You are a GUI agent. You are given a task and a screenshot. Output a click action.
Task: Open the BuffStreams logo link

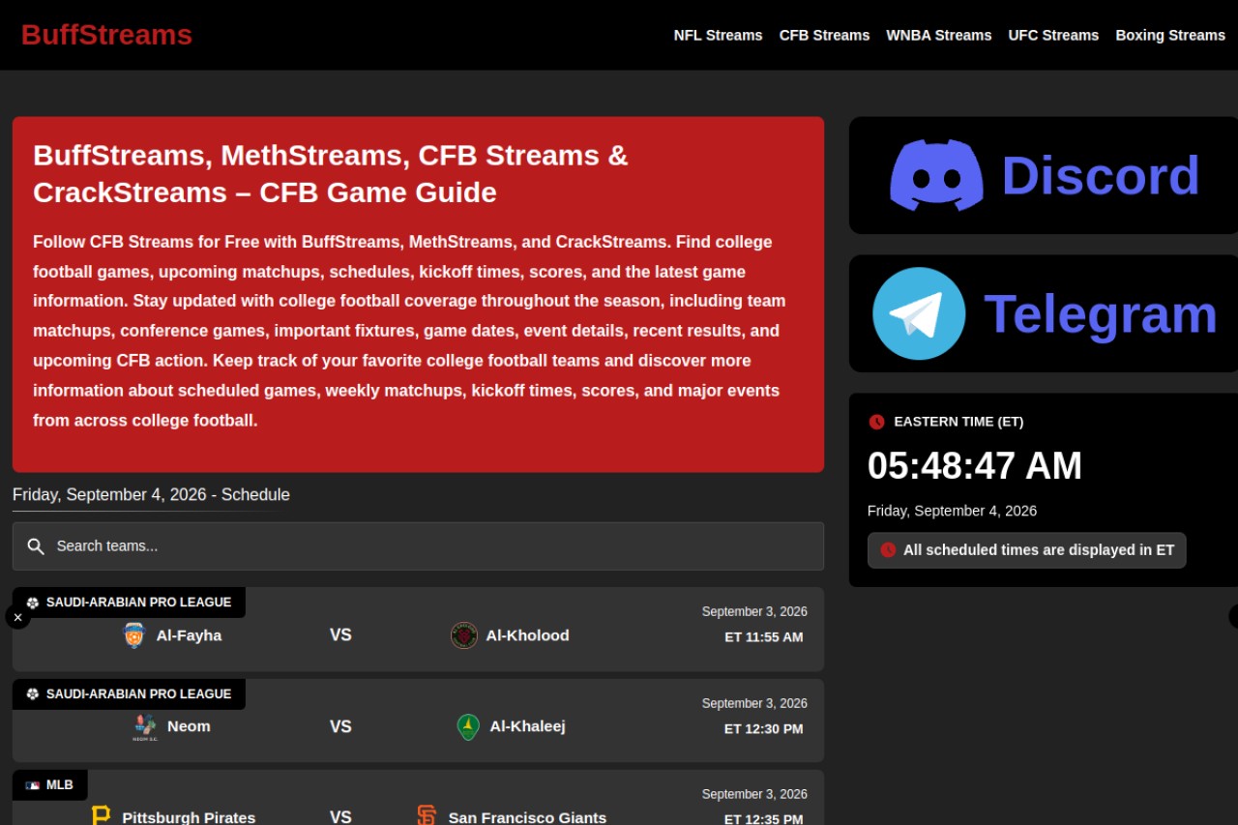pyautogui.click(x=106, y=35)
